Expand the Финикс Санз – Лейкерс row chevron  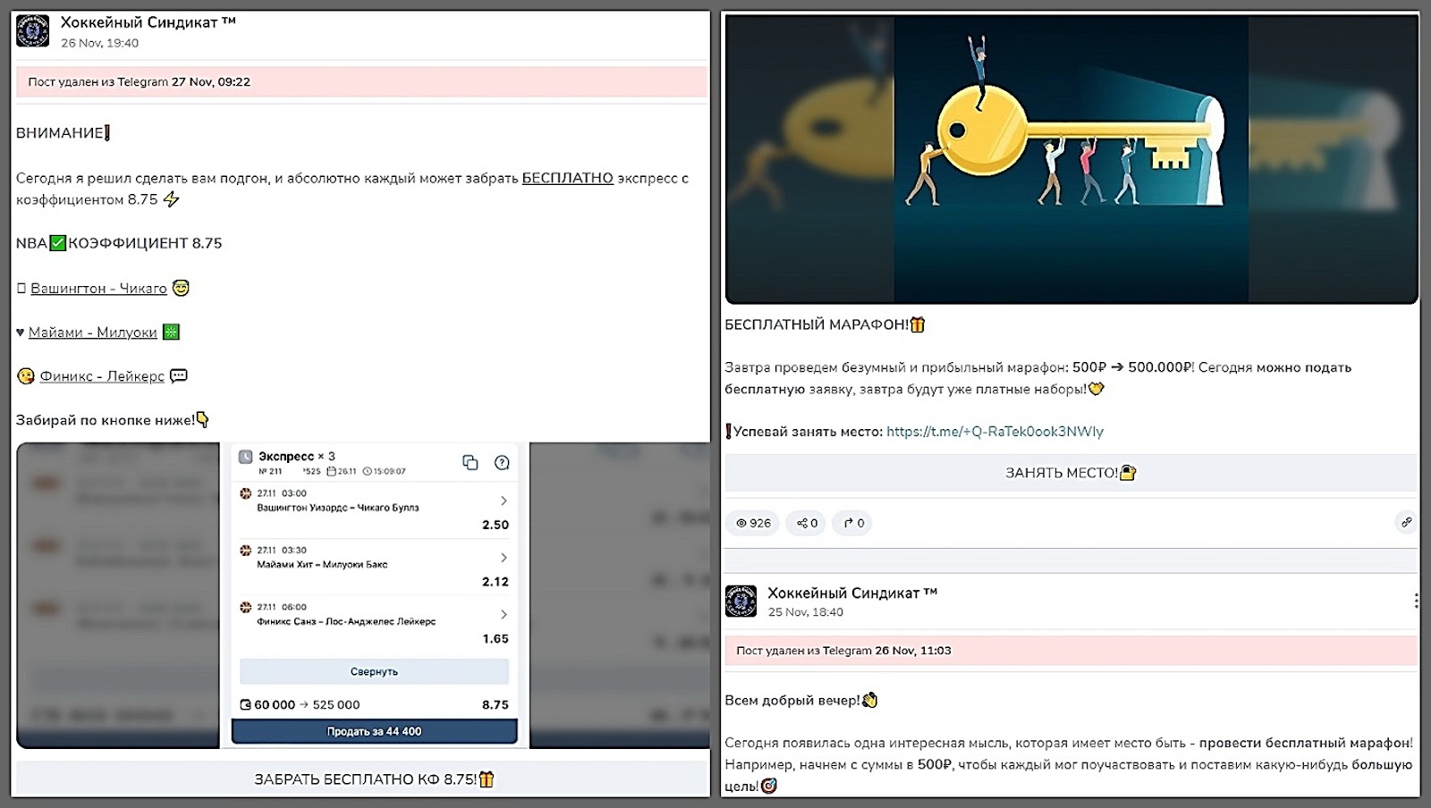click(x=504, y=614)
